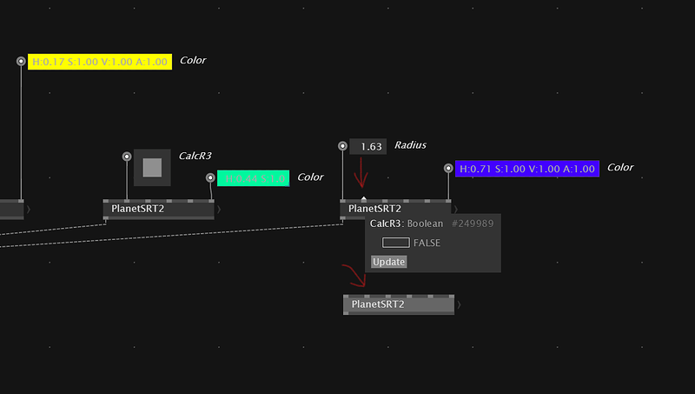
Task: Click the pin circle beside the yellow Color box
Action: 21,61
